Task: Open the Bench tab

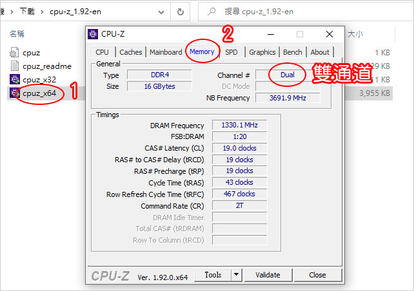Action: 293,52
